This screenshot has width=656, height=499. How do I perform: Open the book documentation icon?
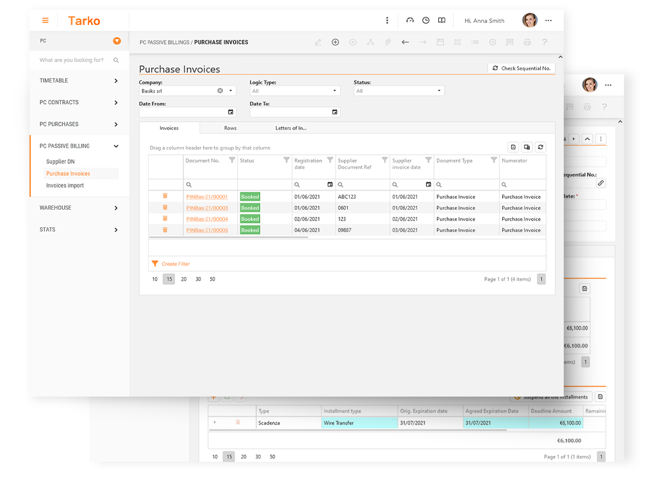point(441,20)
